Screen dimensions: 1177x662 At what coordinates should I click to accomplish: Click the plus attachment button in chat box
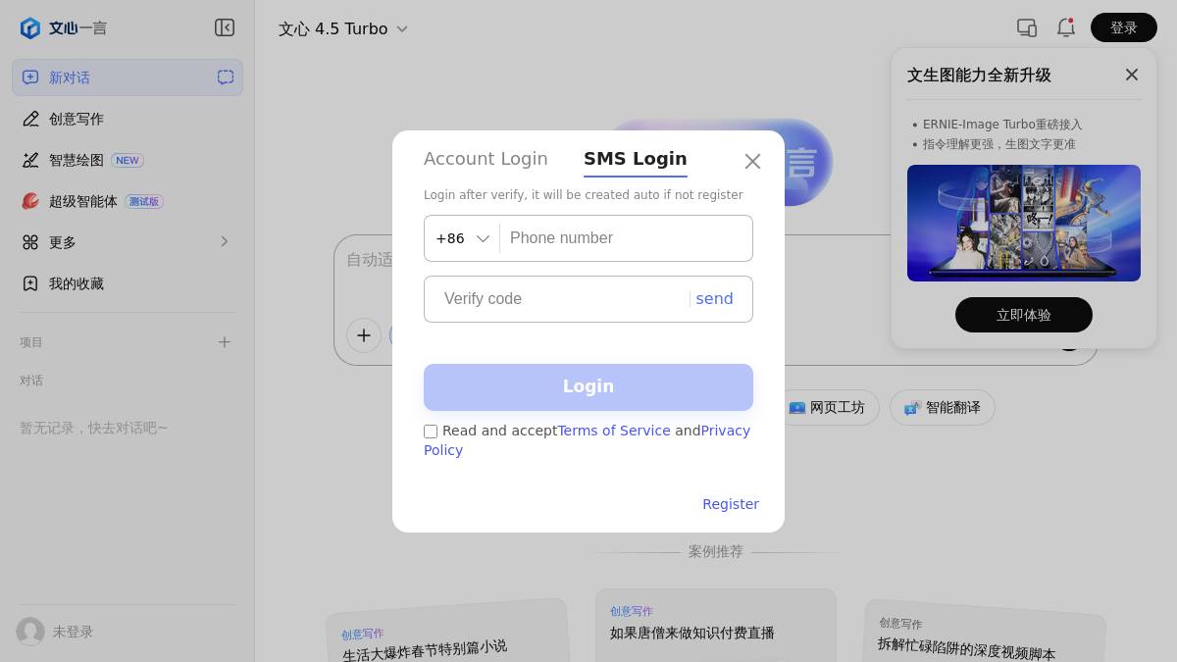coord(364,335)
